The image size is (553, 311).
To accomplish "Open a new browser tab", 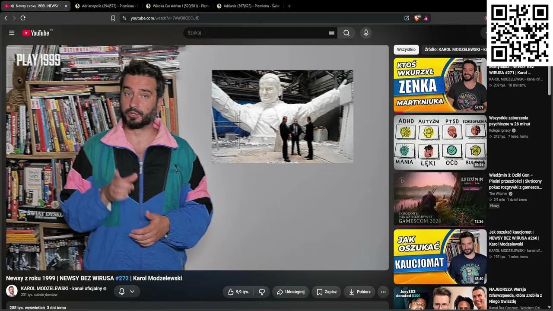I will (289, 6).
